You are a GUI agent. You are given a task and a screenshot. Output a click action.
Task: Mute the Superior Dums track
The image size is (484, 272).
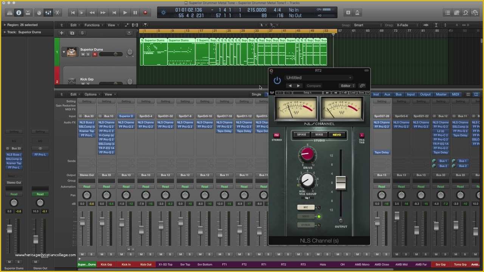(83, 54)
